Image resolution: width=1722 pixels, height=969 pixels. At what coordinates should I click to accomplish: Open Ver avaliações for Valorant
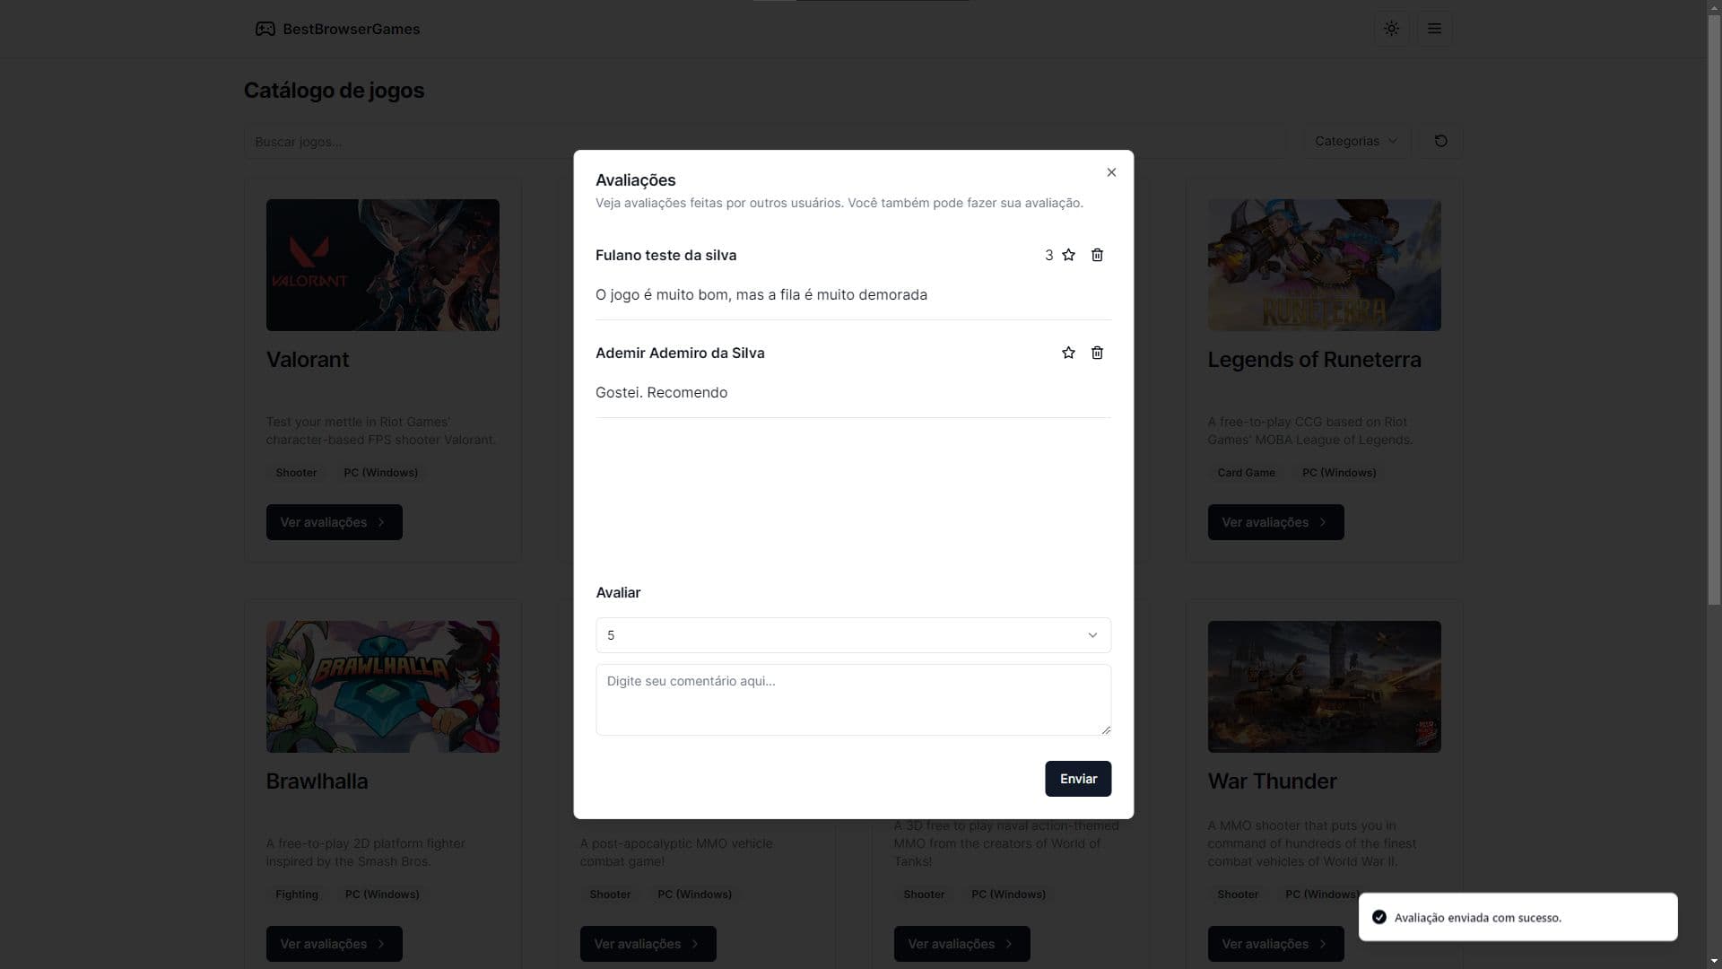(x=334, y=522)
